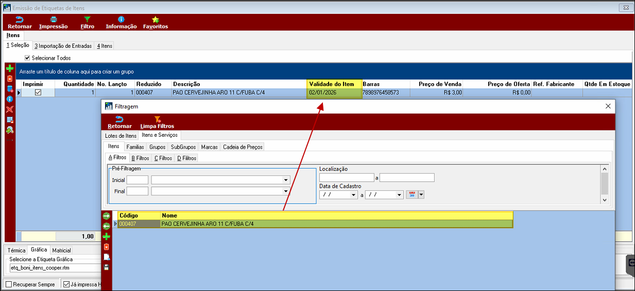Click Limpa Filtros icon in Filtragem window
Image resolution: width=635 pixels, height=291 pixels.
point(157,119)
